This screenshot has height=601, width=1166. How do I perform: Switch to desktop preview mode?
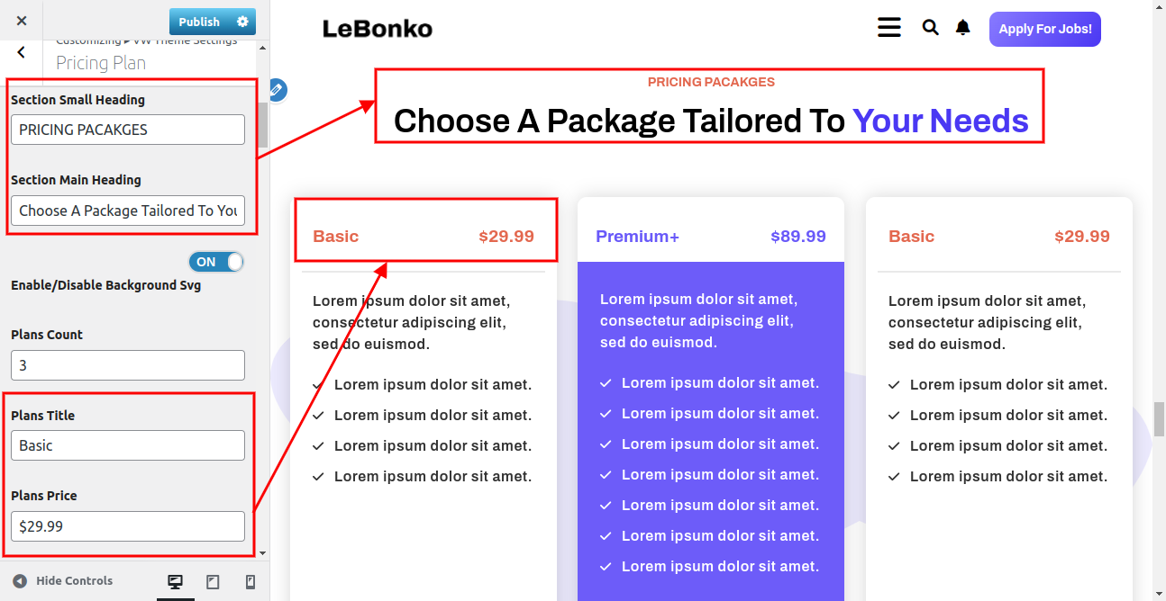click(176, 582)
